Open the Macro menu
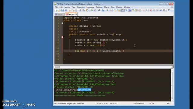 (x=107, y=7)
